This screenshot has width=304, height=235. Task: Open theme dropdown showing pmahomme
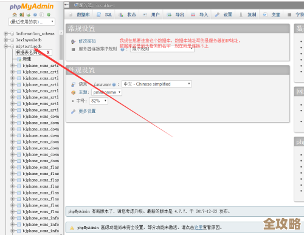pos(106,92)
